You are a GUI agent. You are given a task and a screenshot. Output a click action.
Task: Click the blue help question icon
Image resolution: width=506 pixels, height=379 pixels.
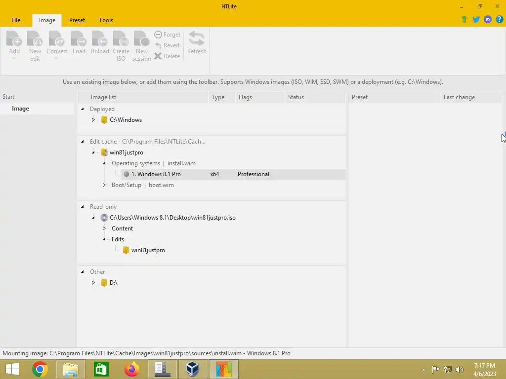click(x=499, y=19)
